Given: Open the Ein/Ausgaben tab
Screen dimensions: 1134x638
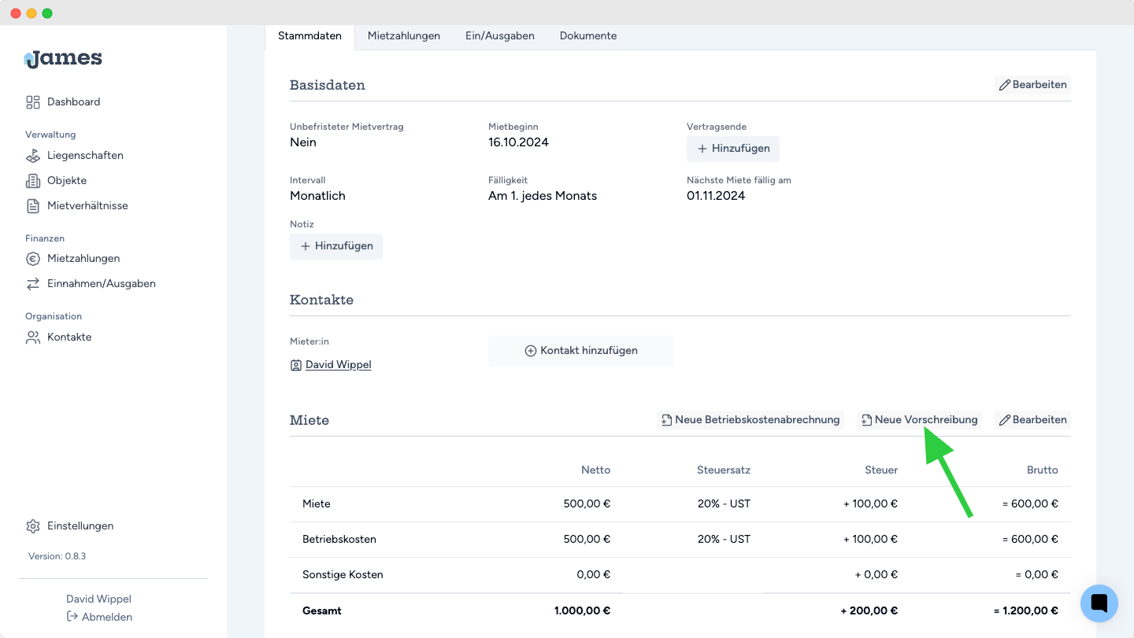Looking at the screenshot, I should click(x=499, y=36).
